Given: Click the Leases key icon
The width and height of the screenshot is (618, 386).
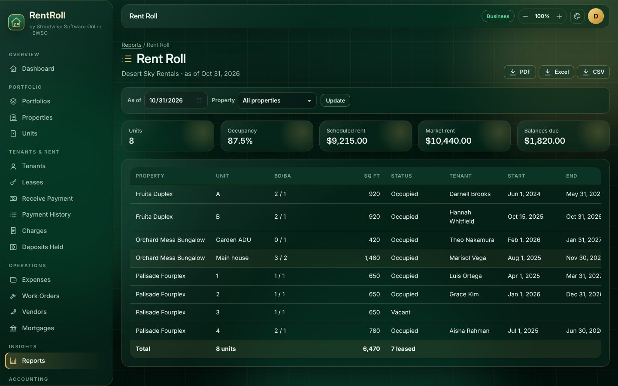Looking at the screenshot, I should [13, 182].
